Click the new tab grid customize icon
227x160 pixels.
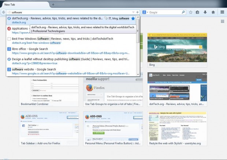pos(222,22)
